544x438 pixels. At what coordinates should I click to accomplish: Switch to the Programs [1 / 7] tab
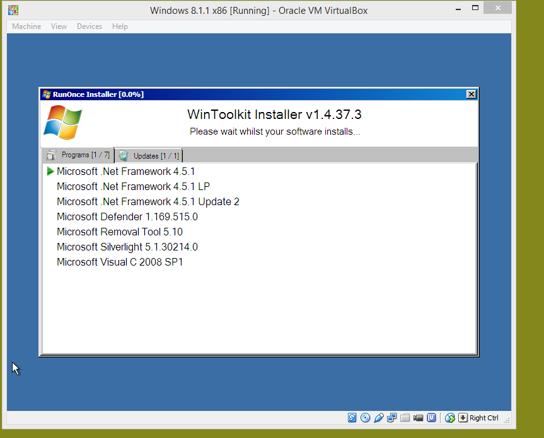pos(78,155)
